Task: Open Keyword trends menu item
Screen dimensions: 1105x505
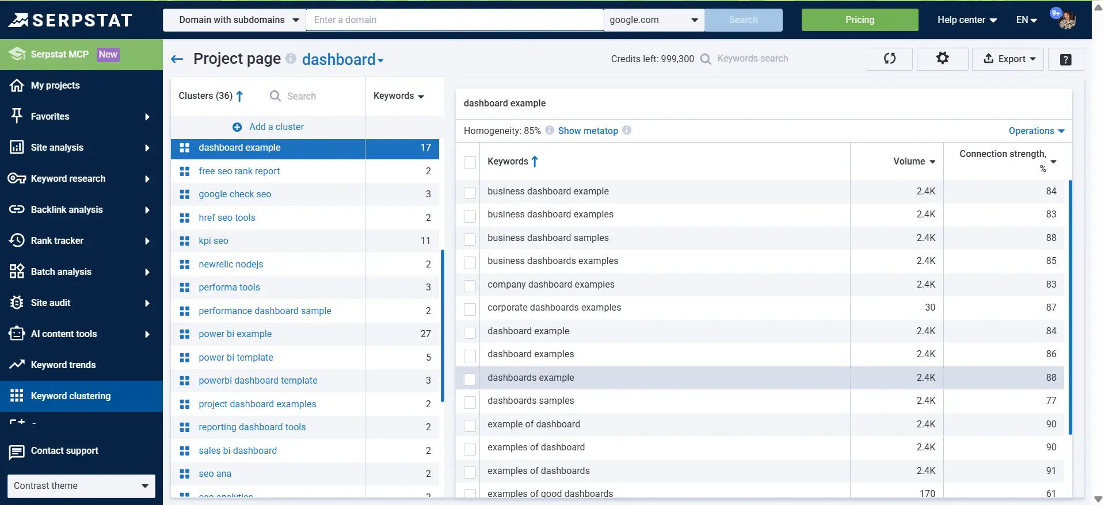Action: pyautogui.click(x=81, y=365)
